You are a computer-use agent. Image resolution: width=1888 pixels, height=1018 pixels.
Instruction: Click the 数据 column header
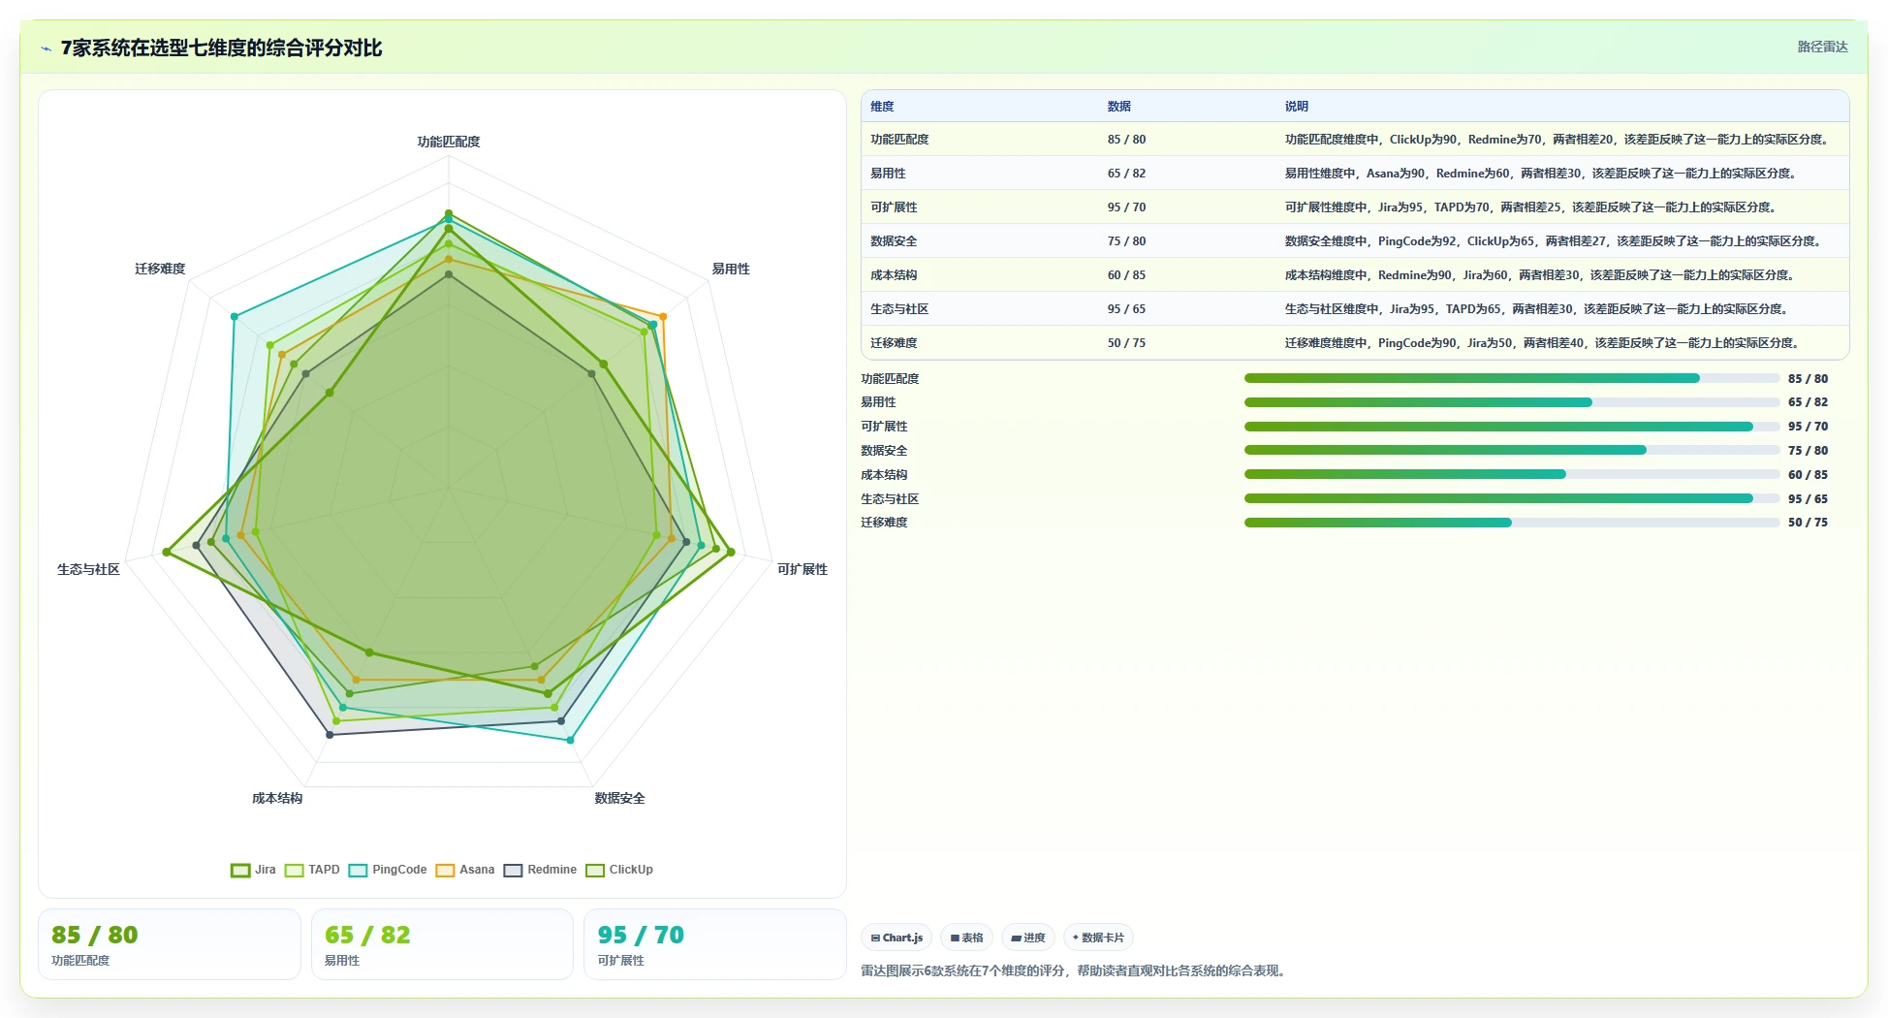(1119, 107)
